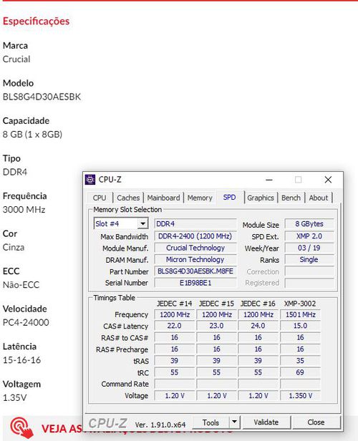
Task: Click the Week/Year 03 / 19 field
Action: (x=309, y=248)
